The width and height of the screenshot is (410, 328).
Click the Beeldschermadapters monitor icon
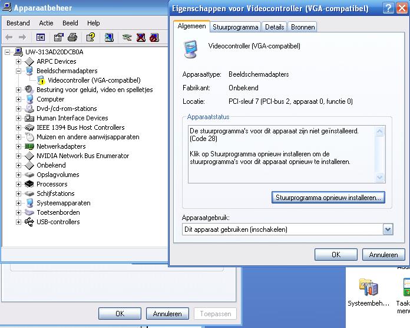coord(29,71)
